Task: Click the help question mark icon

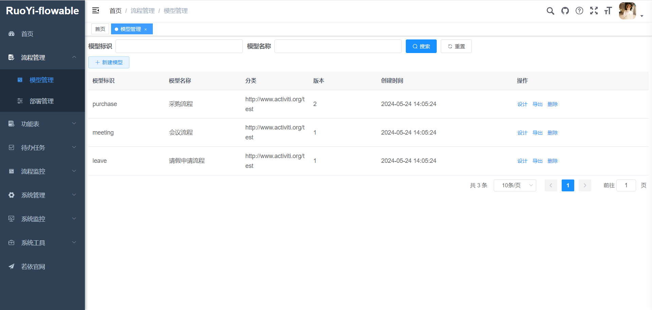Action: (579, 11)
